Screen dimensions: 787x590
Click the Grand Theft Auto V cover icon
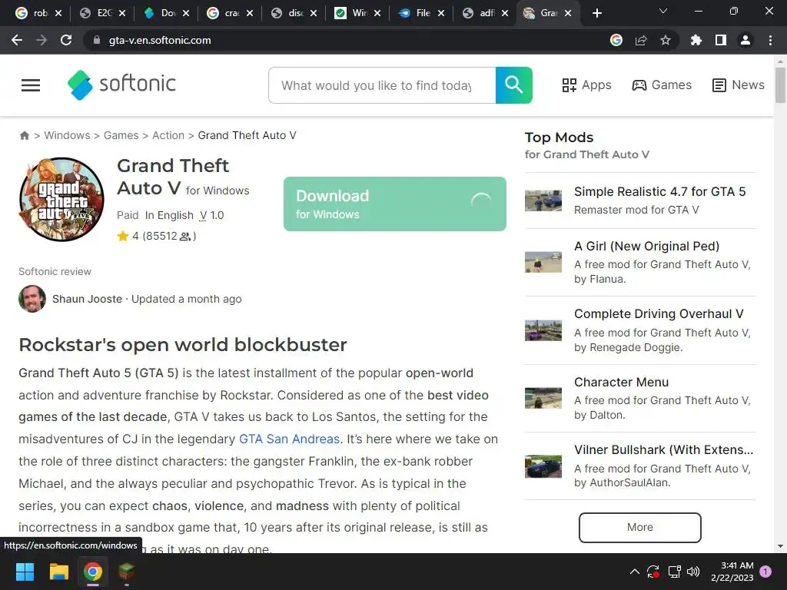click(61, 199)
